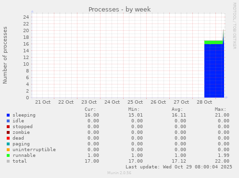239x178 pixels.
Task: Click sleeping maximum value 21.00
Action: click(222, 115)
